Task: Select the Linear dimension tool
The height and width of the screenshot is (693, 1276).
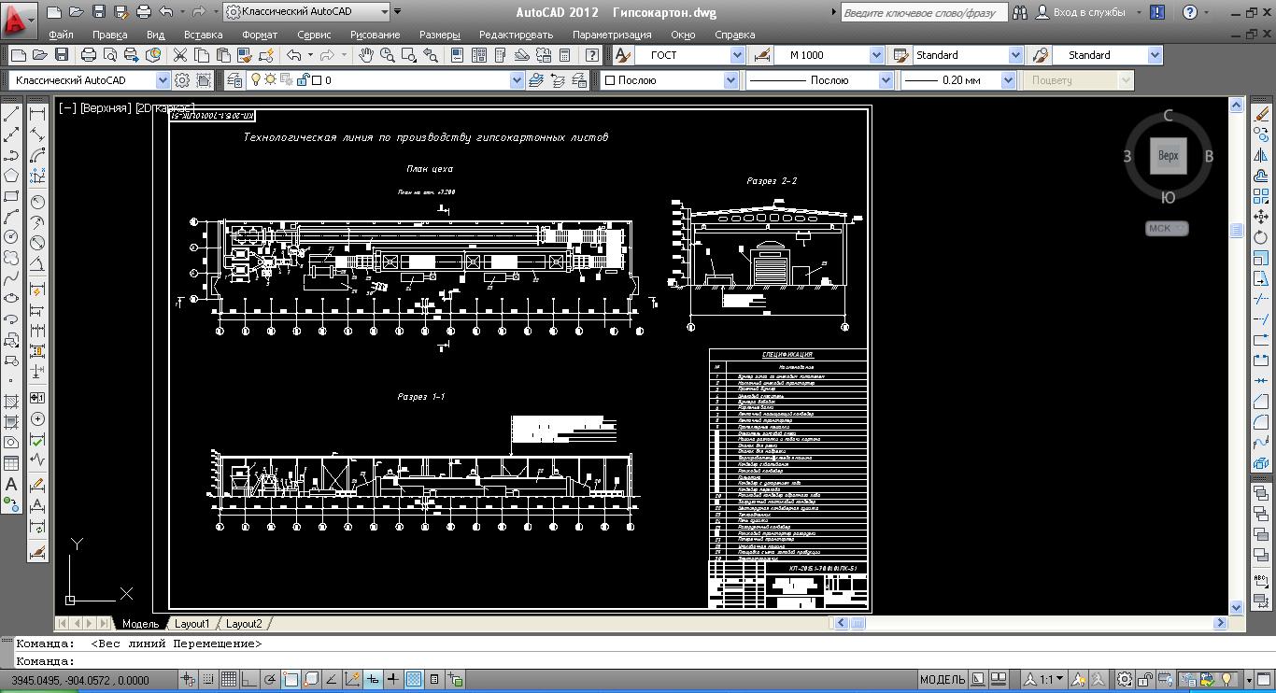Action: tap(38, 113)
